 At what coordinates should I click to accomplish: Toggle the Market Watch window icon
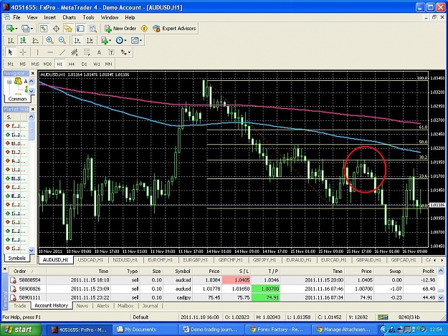pos(44,28)
